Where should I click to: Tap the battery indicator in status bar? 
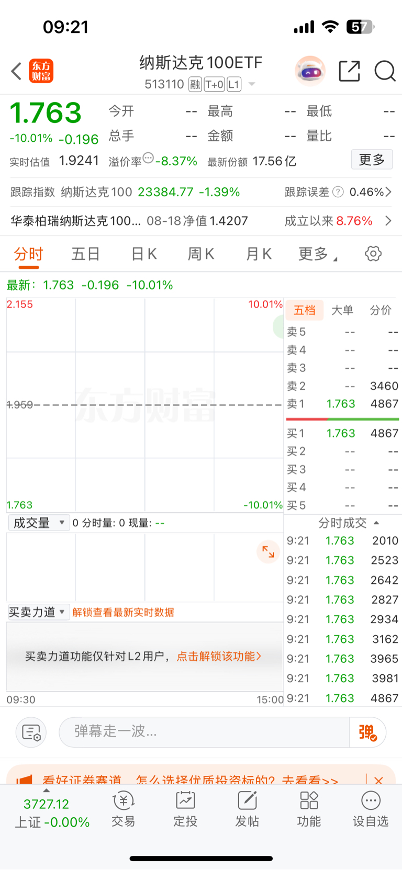point(360,27)
